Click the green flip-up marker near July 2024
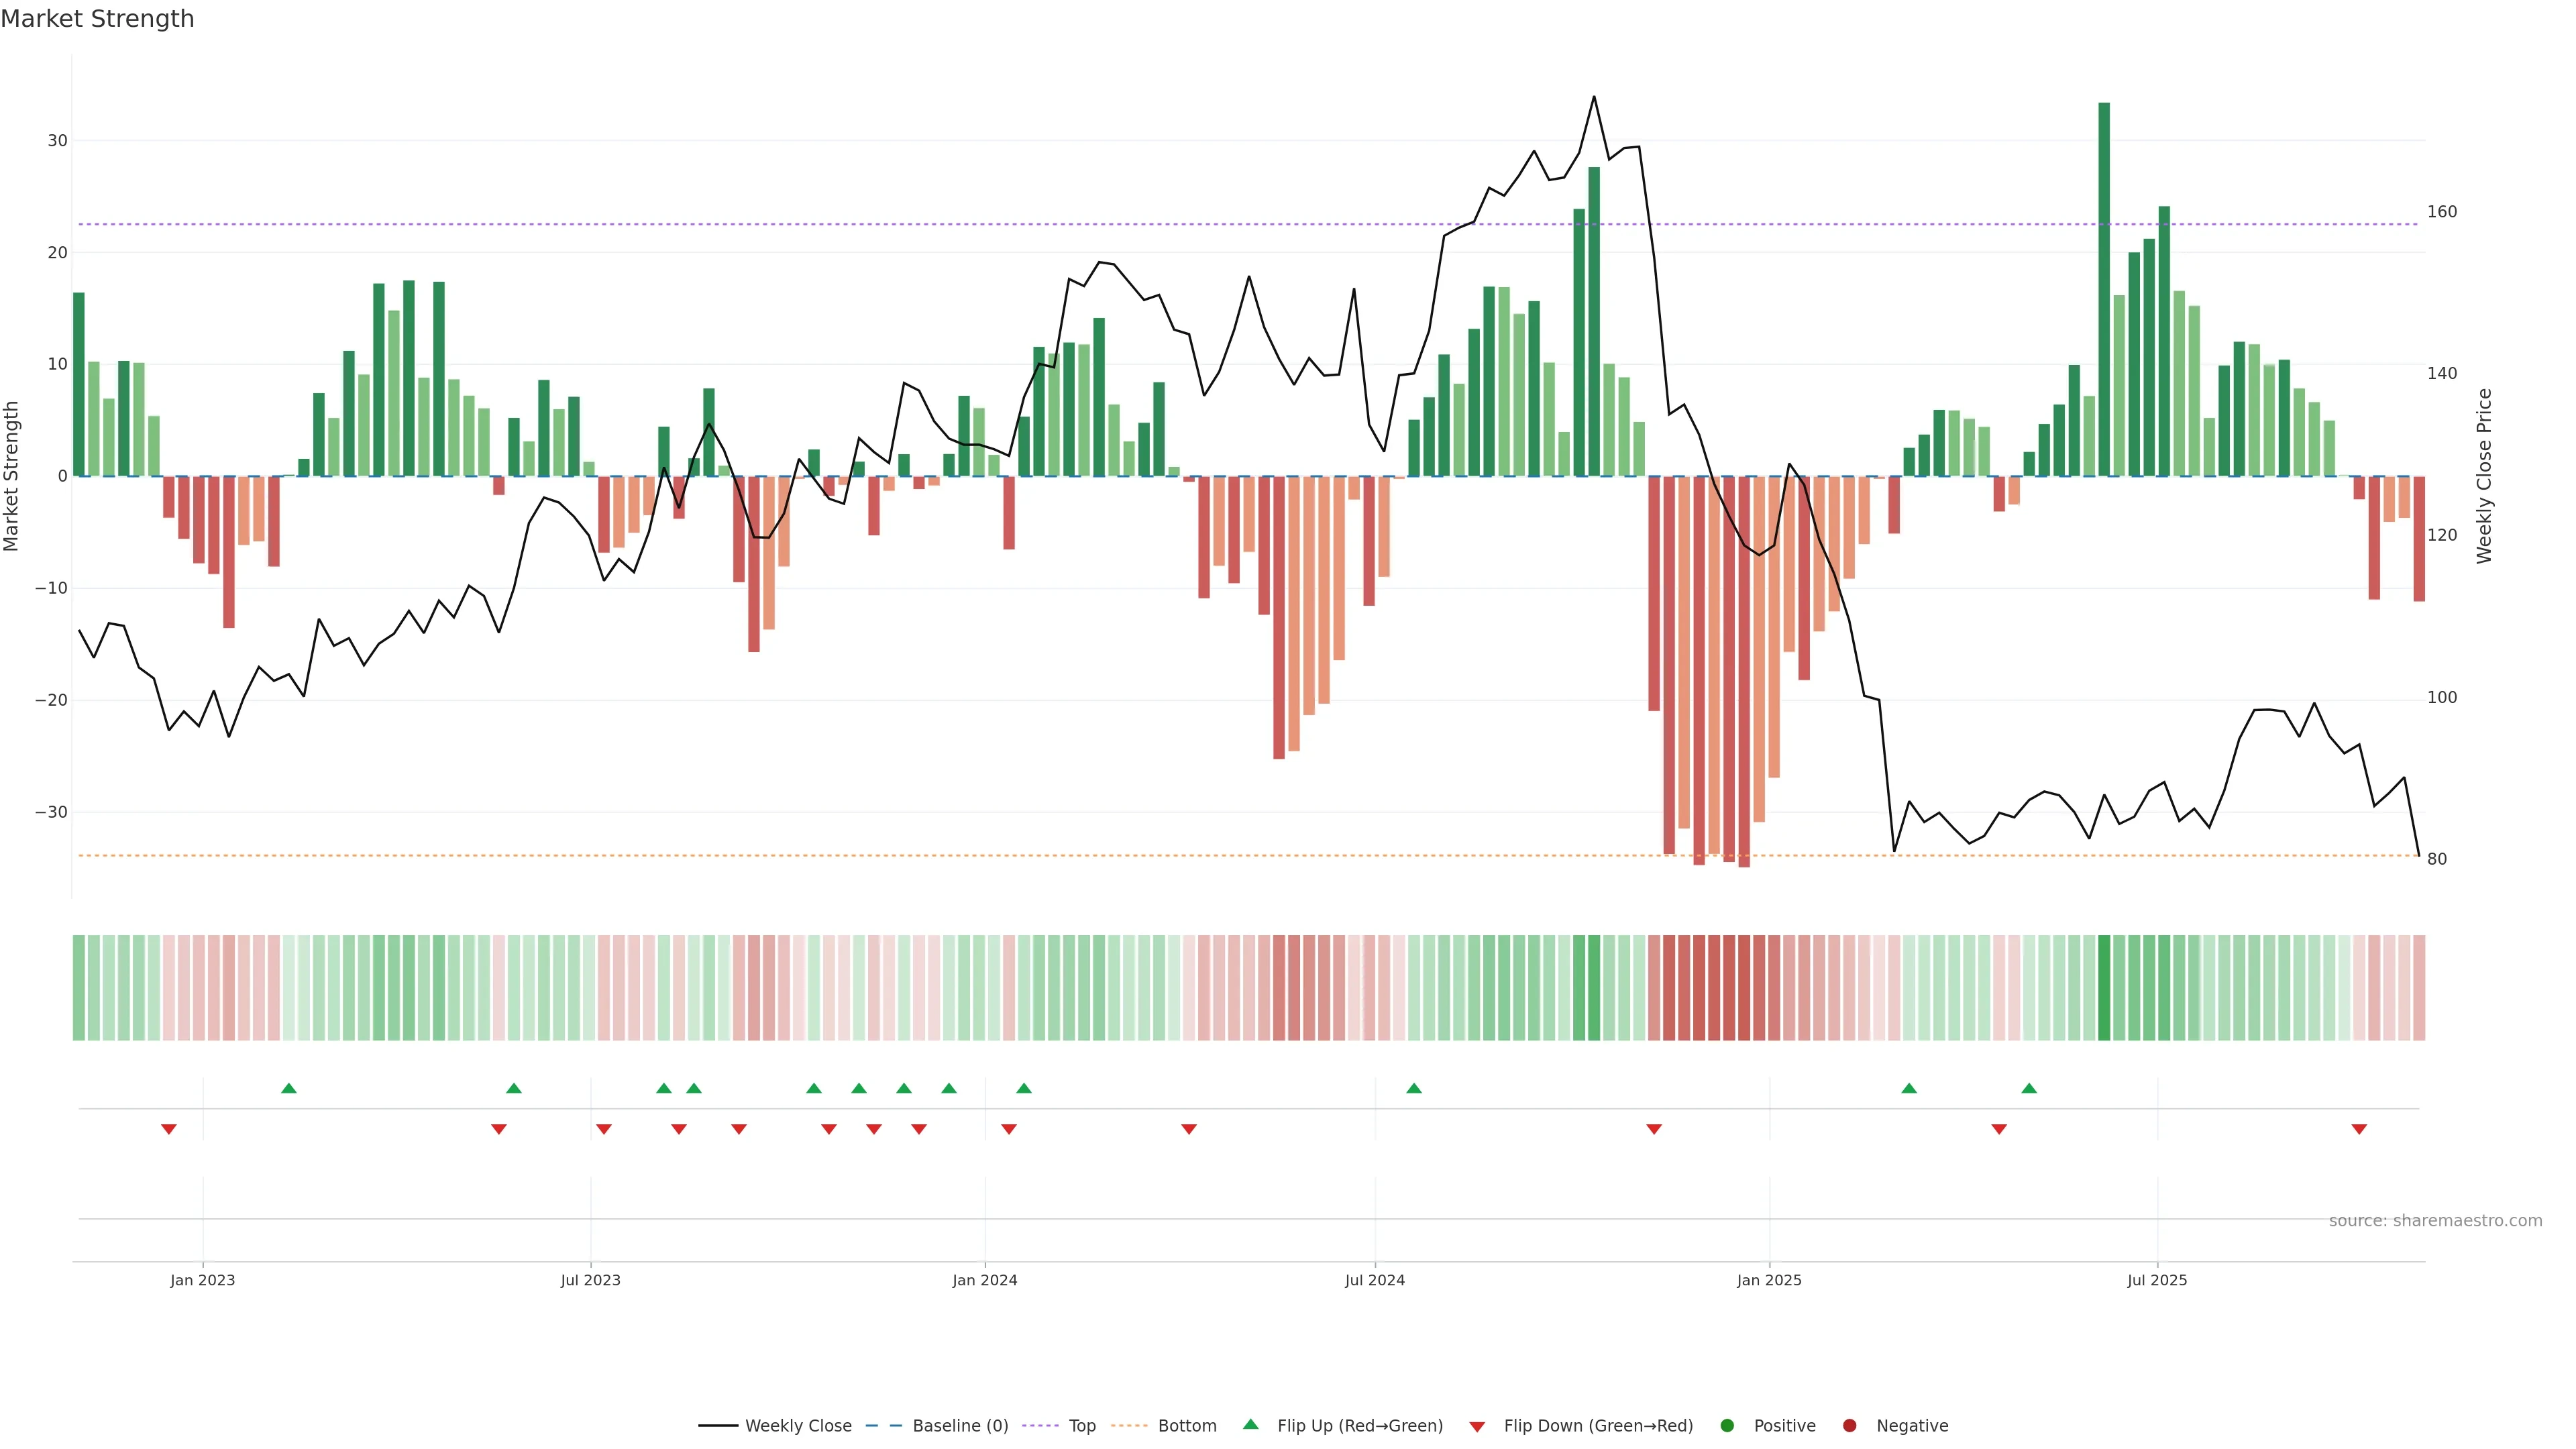 (1414, 1088)
